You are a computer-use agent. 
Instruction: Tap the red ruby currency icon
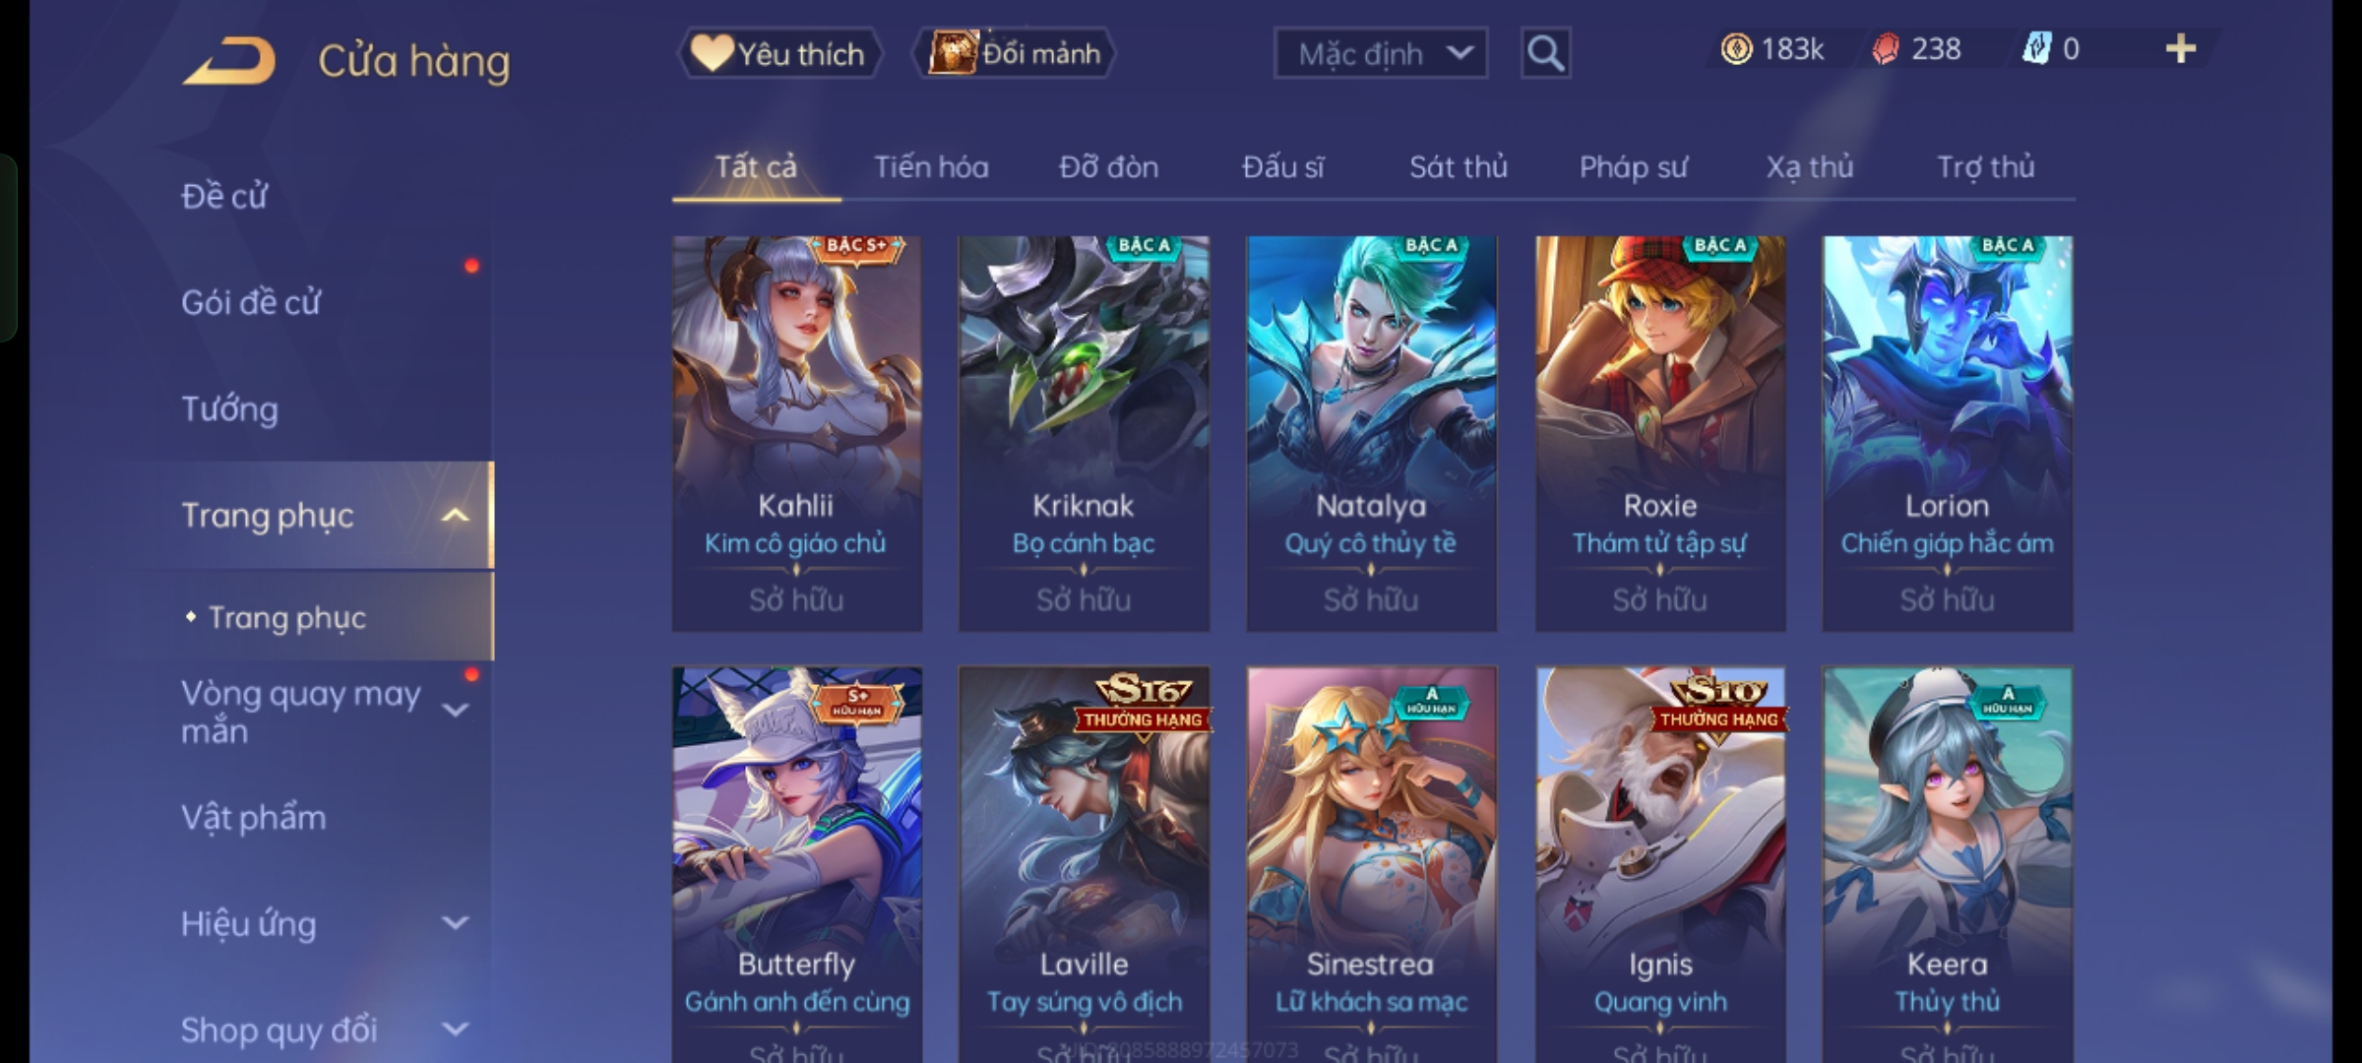tap(1885, 49)
